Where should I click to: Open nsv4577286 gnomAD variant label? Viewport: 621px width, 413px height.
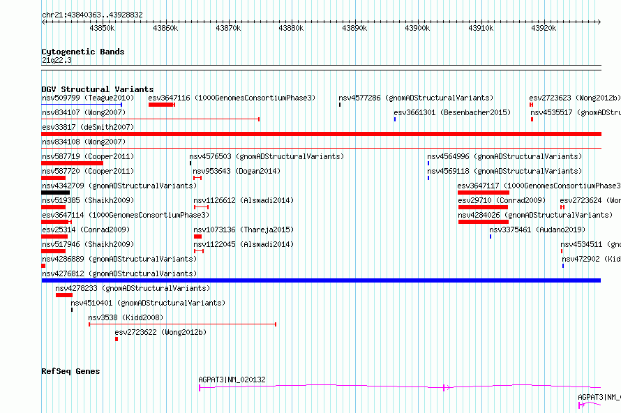pyautogui.click(x=416, y=98)
